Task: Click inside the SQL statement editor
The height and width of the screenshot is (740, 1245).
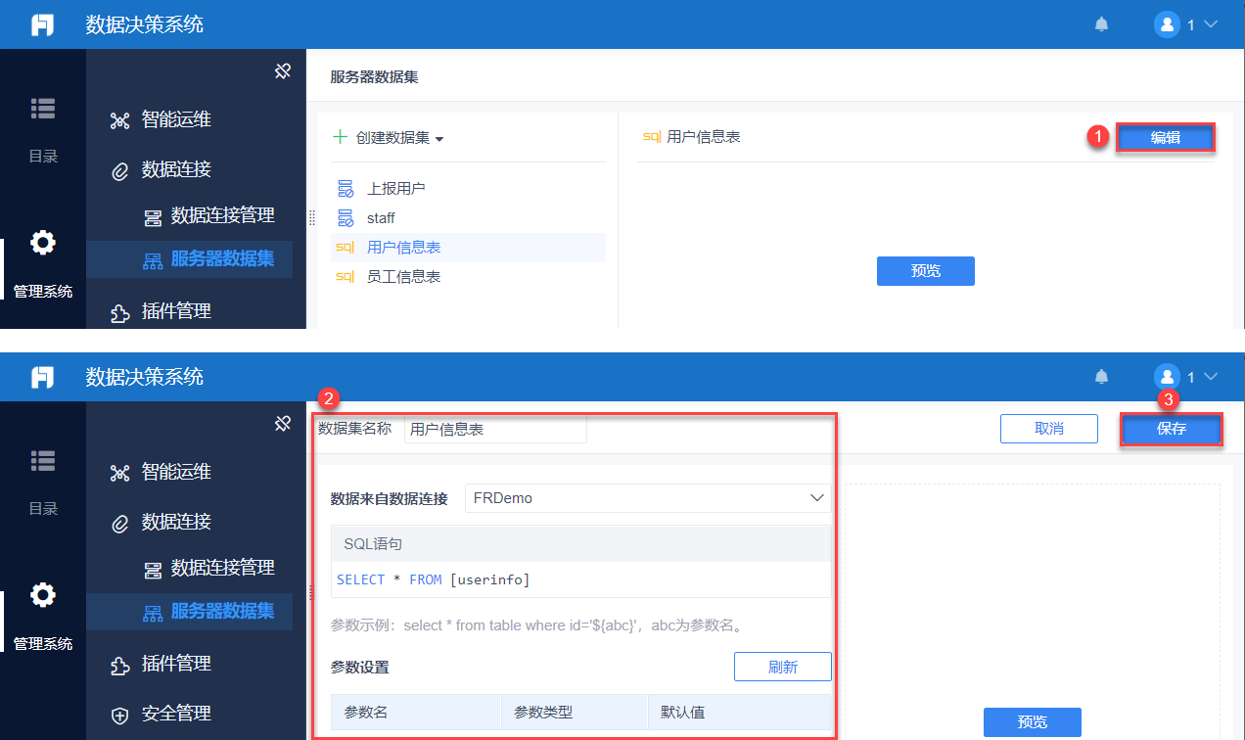Action: coord(581,579)
